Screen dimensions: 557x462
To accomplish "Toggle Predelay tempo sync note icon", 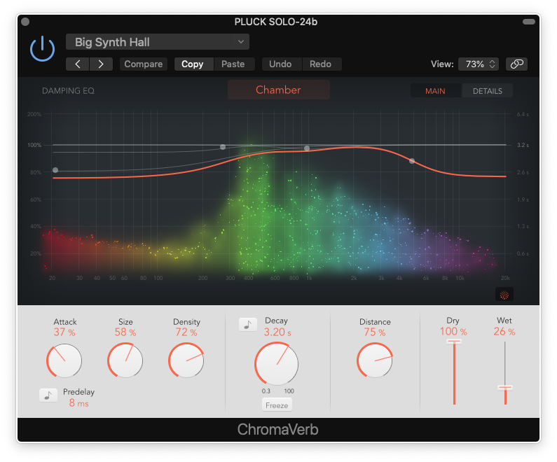I will [48, 395].
